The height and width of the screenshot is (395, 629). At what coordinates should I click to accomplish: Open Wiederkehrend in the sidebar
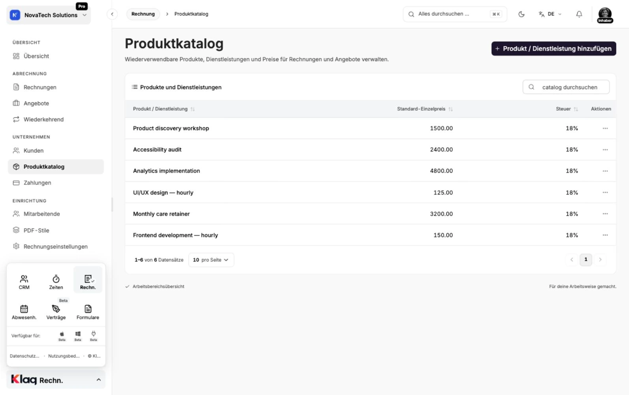click(x=56, y=119)
